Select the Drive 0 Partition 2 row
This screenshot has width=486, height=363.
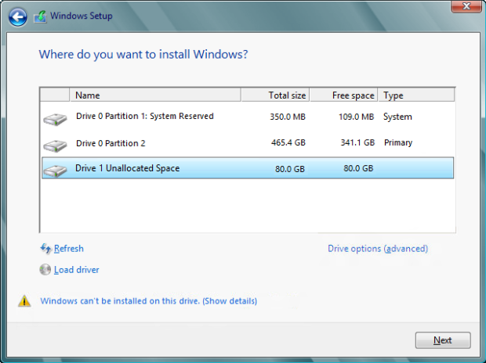tap(248, 143)
